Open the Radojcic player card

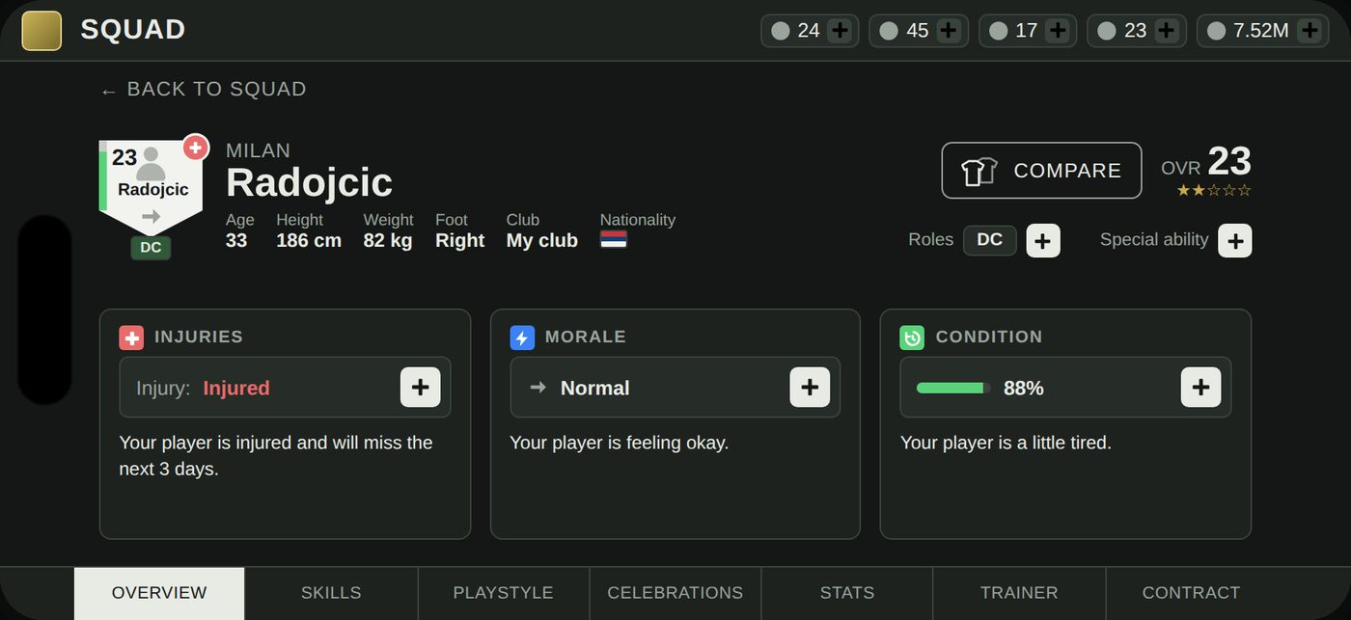pos(151,188)
